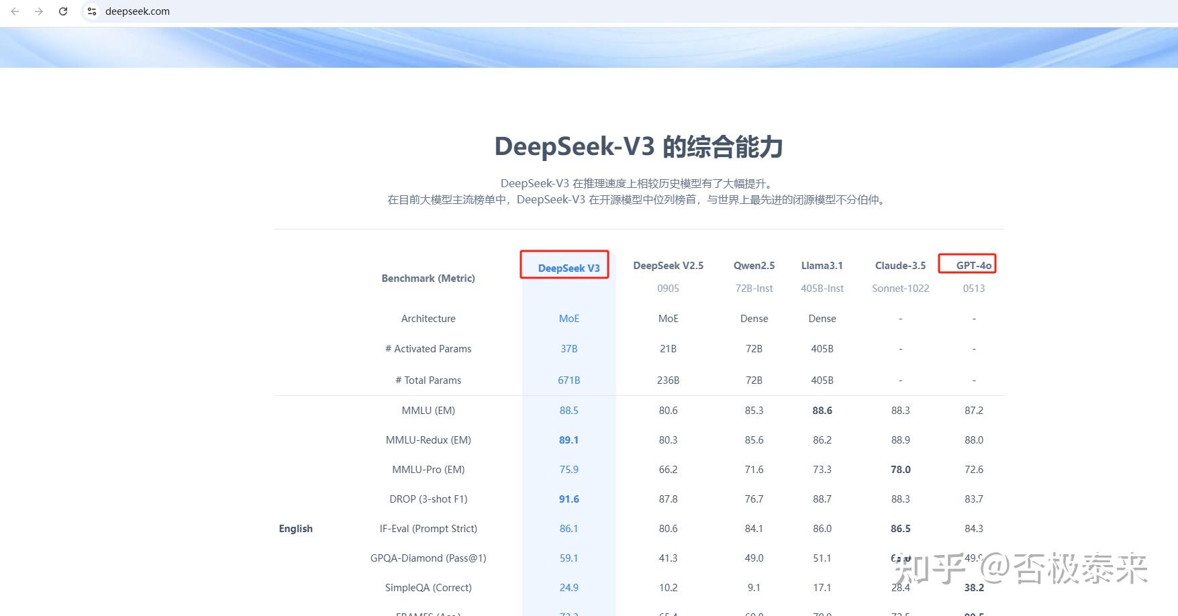1178x616 pixels.
Task: Click the Qwen2.5 72B-Inst column header
Action: pos(754,265)
